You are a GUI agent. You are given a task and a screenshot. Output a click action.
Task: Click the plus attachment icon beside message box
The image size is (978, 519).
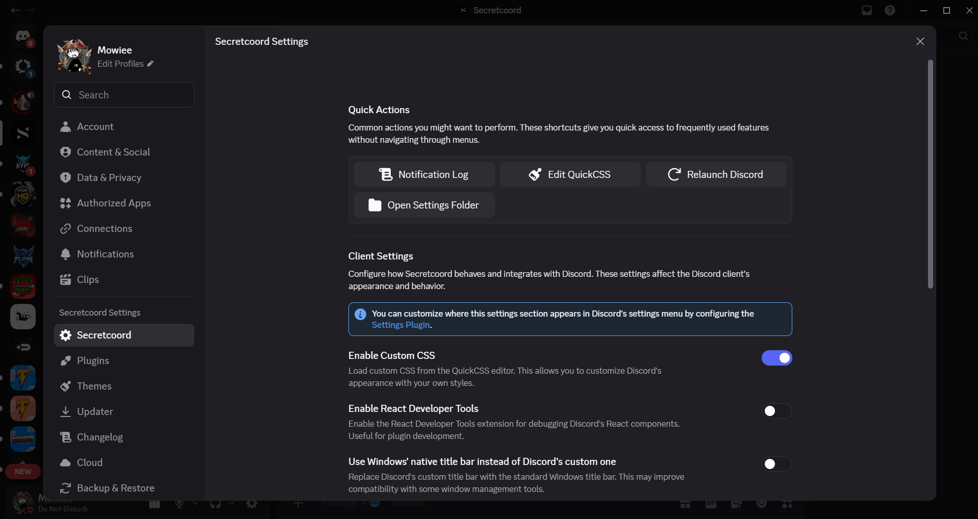[x=298, y=504]
